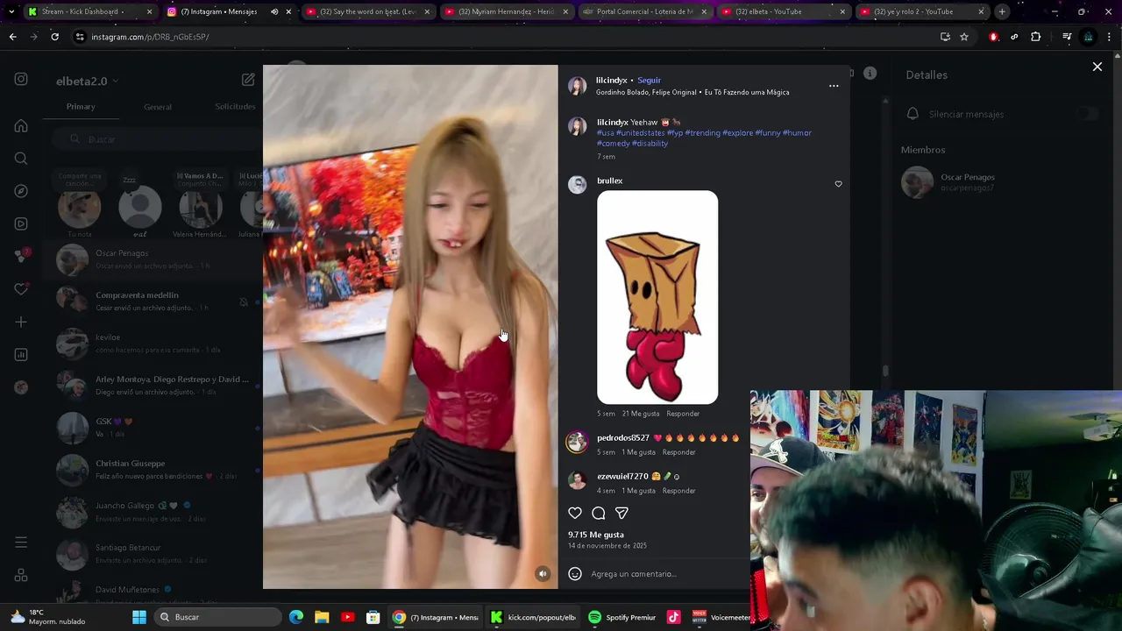Open the Instagram logo in the sidebar

coord(21,79)
